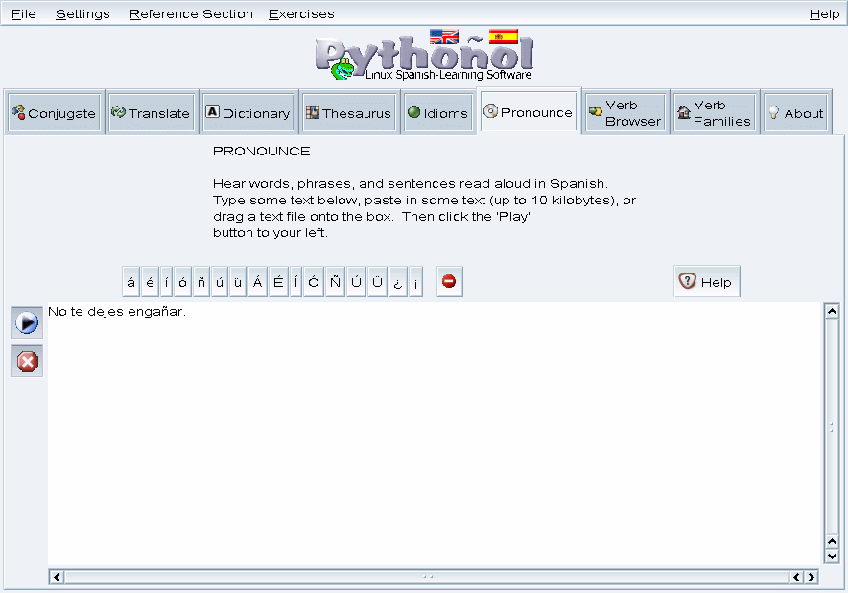Image resolution: width=848 pixels, height=593 pixels.
Task: Select the Thesaurus tab
Action: click(x=348, y=113)
